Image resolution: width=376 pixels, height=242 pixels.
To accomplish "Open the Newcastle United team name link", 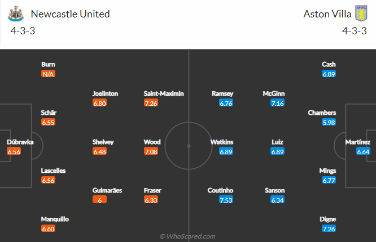I will click(70, 14).
